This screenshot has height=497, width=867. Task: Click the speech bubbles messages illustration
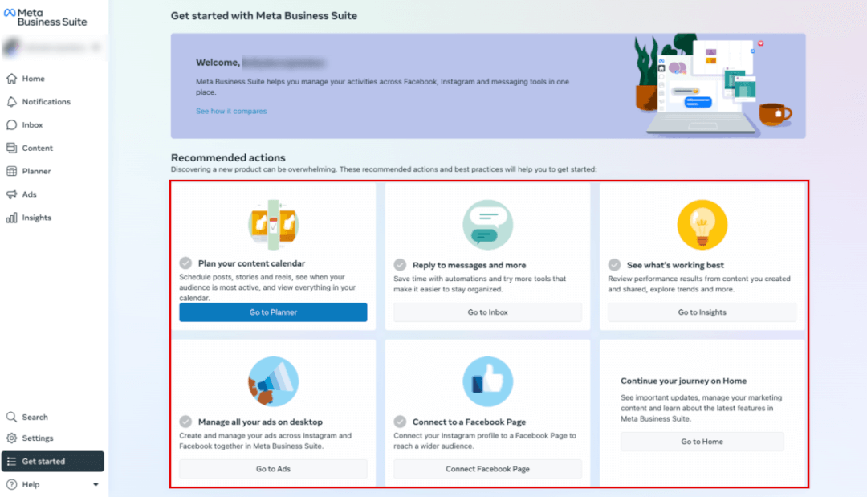[x=488, y=225]
